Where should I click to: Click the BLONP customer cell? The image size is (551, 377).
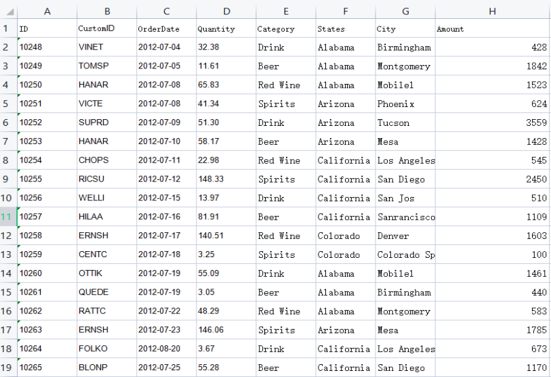click(x=106, y=368)
